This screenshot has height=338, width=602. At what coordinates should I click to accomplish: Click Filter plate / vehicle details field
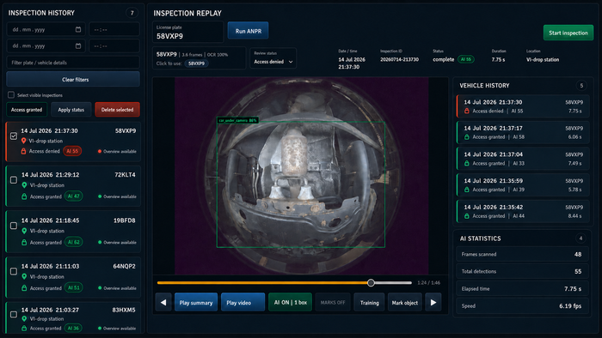point(73,63)
